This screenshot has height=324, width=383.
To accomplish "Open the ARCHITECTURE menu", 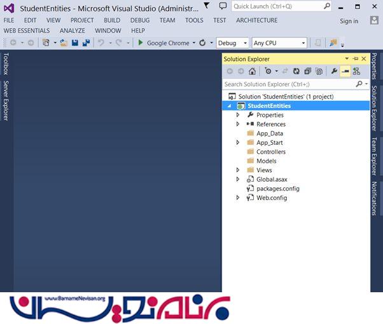I will tap(256, 20).
